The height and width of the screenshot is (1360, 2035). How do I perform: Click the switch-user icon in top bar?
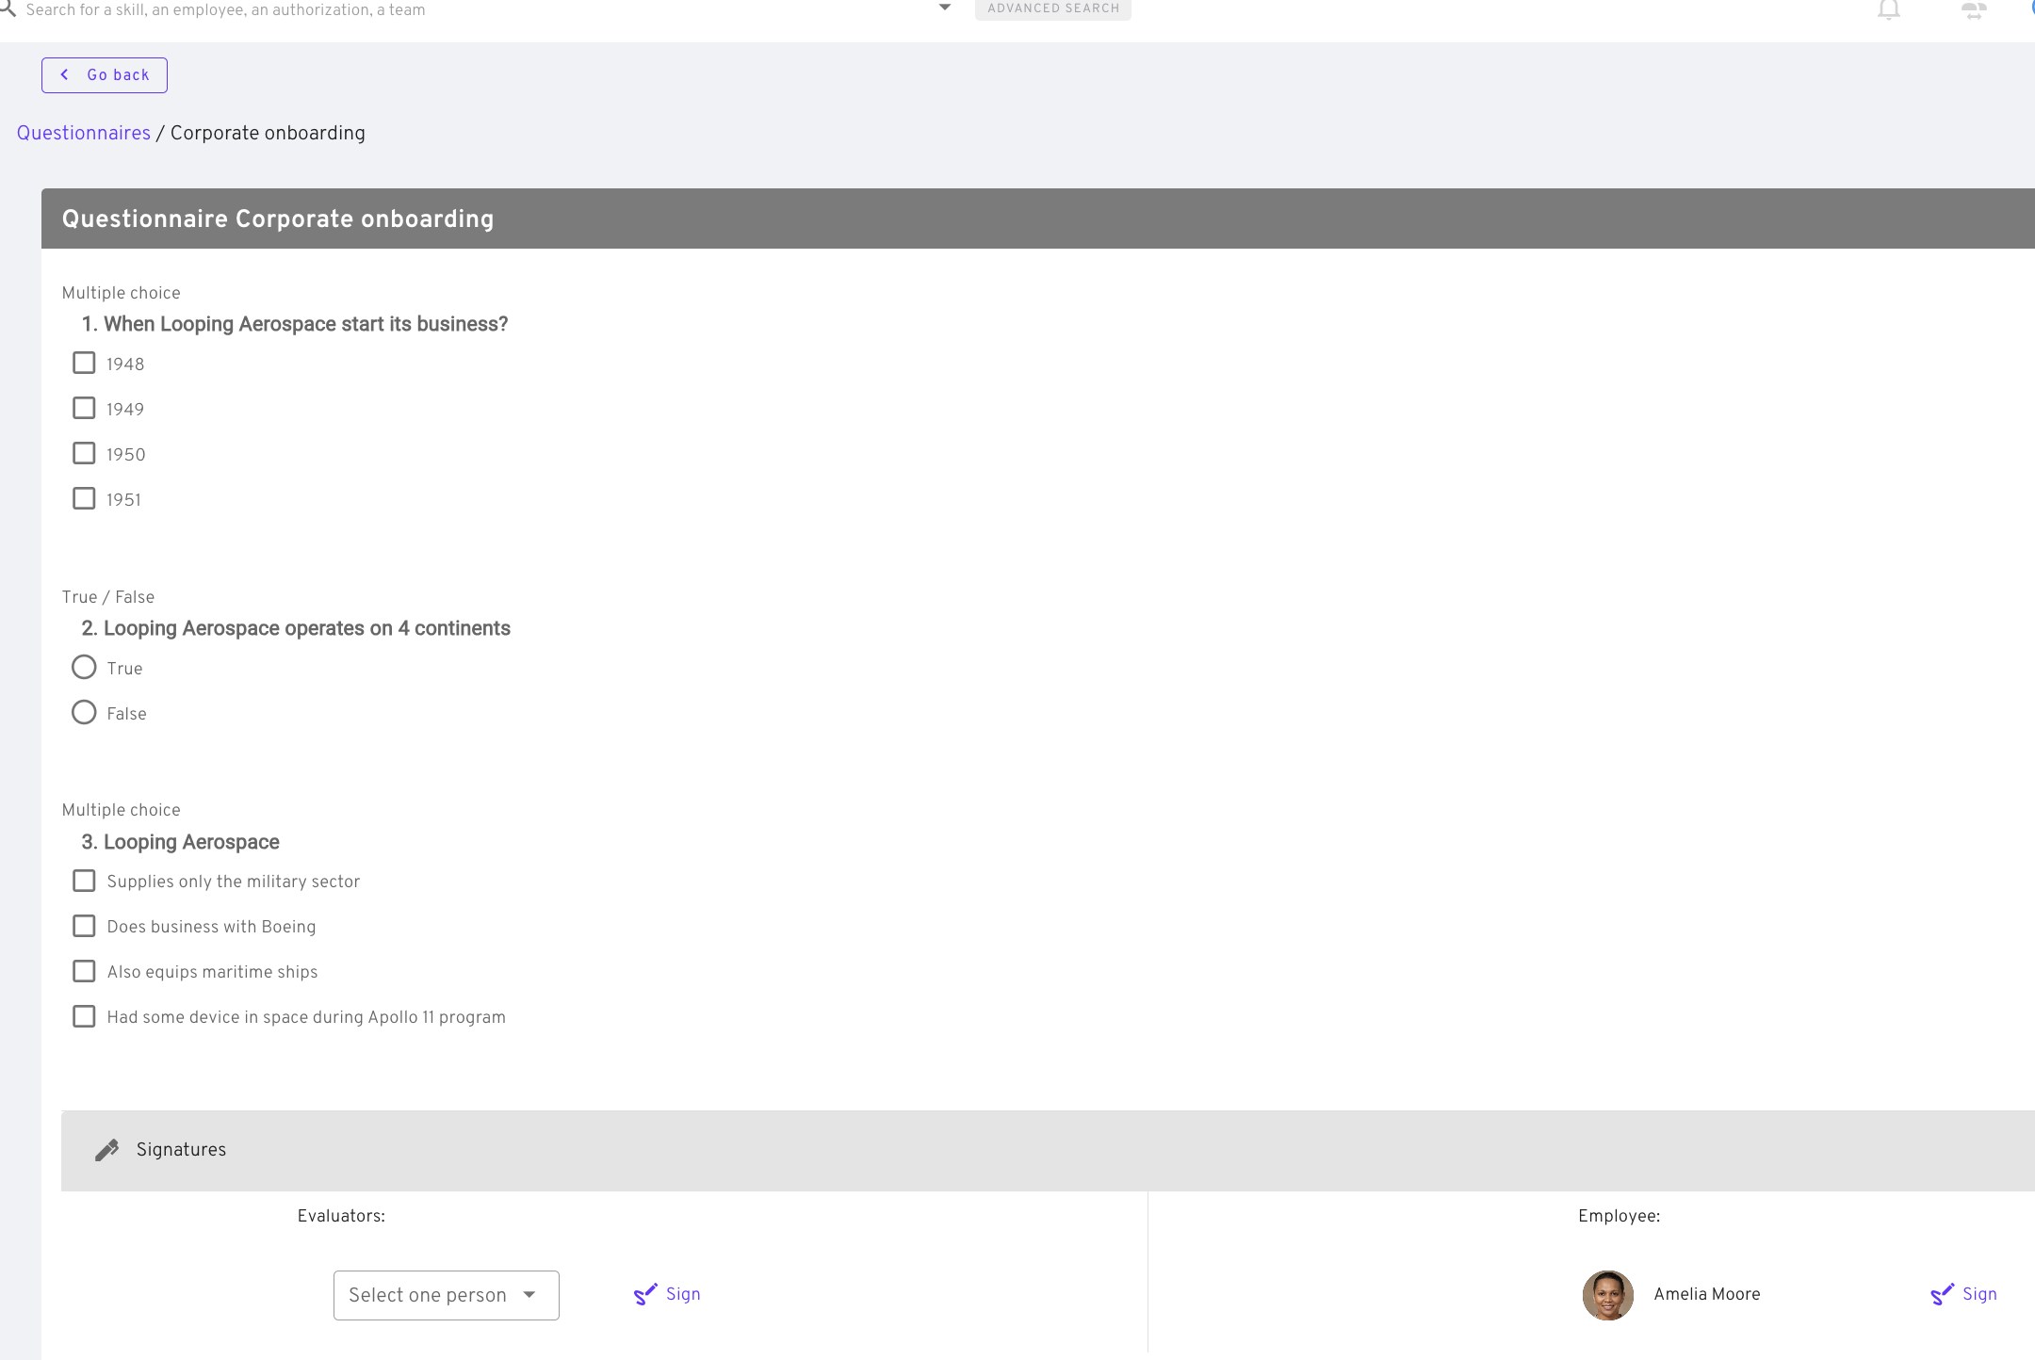pyautogui.click(x=1973, y=10)
